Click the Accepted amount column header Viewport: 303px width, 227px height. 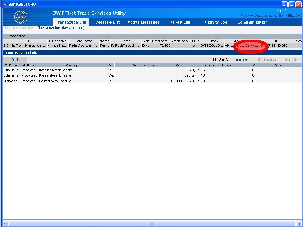point(181,41)
